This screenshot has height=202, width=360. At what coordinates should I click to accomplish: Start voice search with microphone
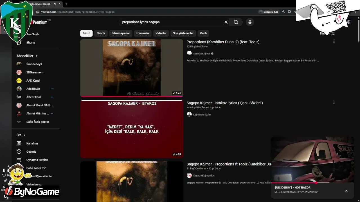[x=250, y=22]
